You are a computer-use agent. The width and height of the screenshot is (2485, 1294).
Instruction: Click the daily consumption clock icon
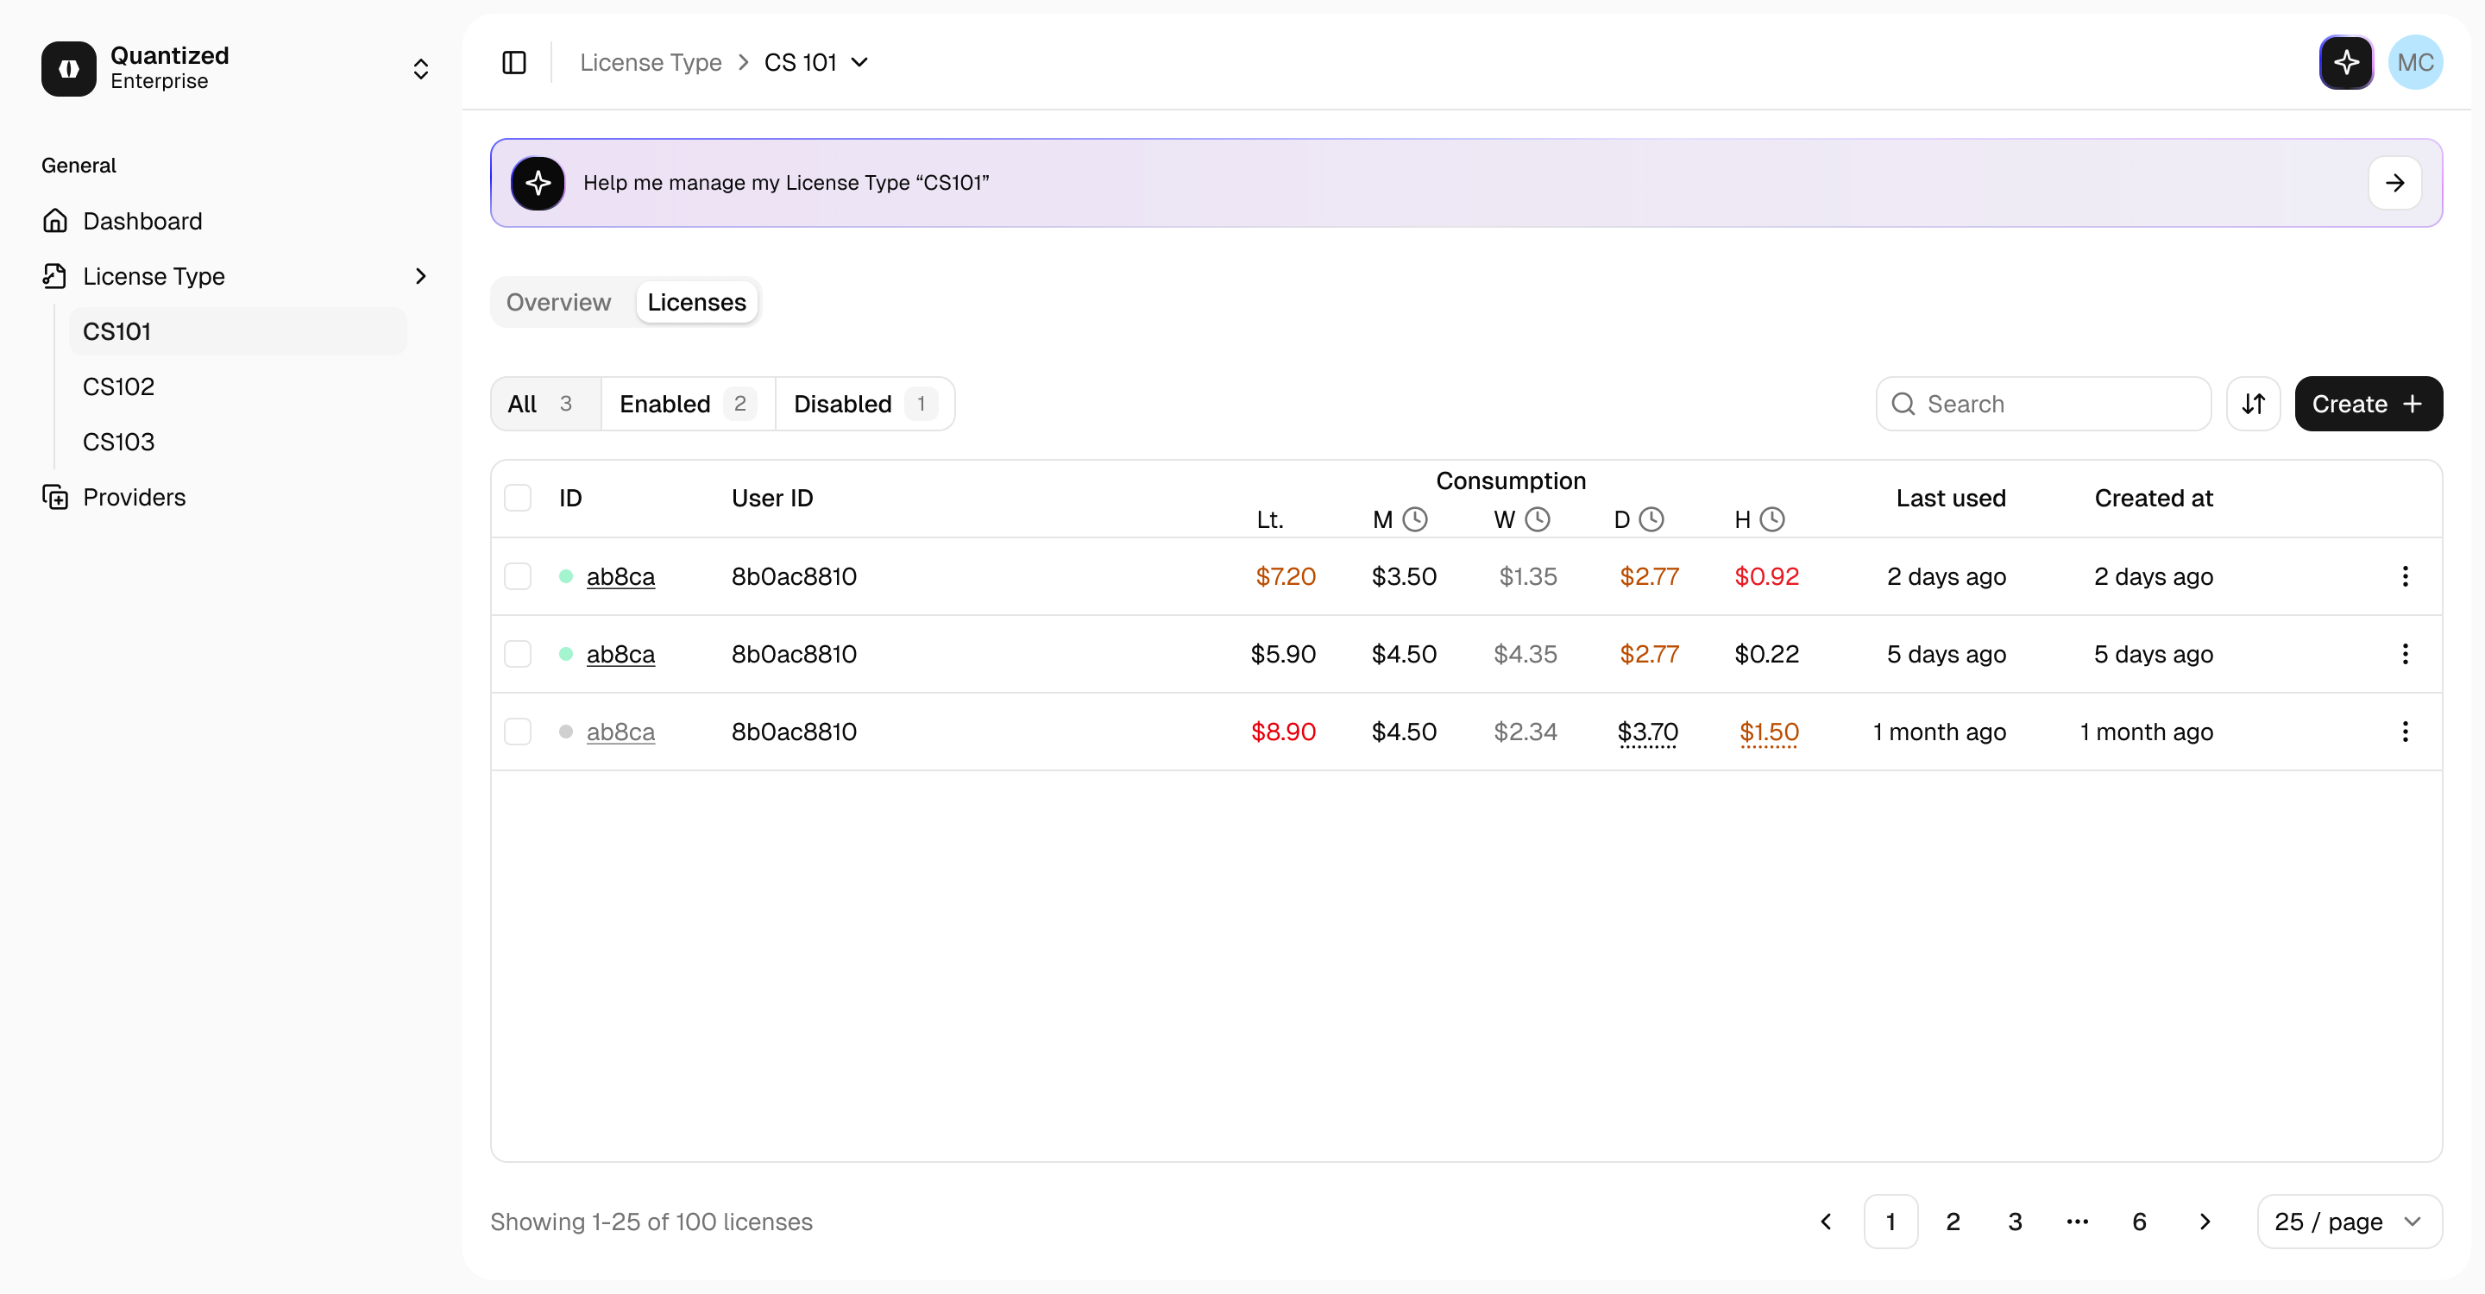coord(1651,519)
